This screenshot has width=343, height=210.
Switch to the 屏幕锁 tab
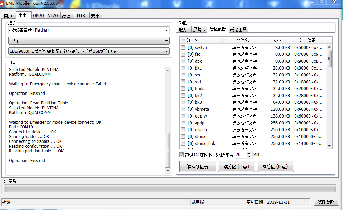click(199, 29)
